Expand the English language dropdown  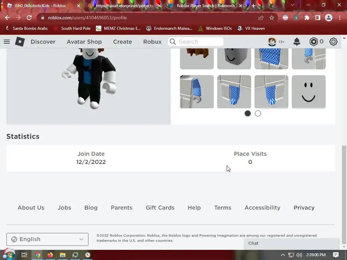(x=47, y=239)
